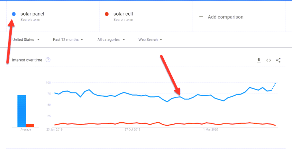Share the Interest over time chart
This screenshot has height=153, width=292.
[278, 60]
